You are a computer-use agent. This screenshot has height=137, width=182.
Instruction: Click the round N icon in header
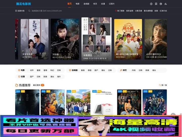click(161, 4)
